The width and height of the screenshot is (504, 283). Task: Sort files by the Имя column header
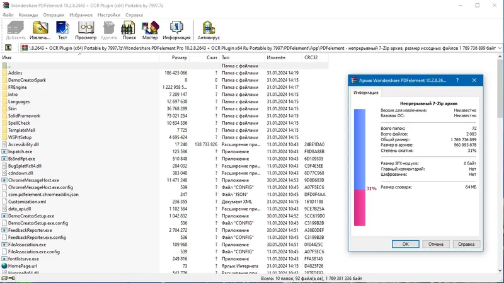(x=80, y=57)
